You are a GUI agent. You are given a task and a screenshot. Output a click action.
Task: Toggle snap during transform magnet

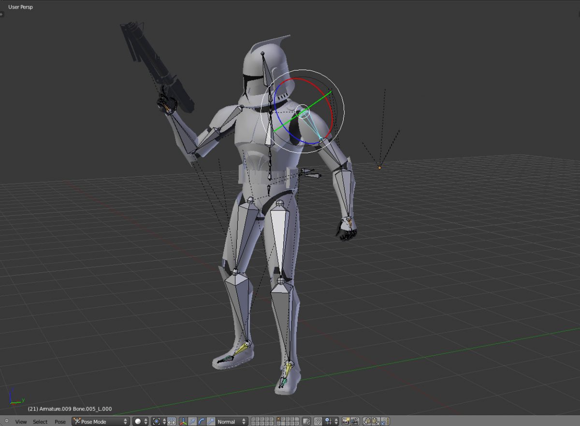[x=318, y=422]
